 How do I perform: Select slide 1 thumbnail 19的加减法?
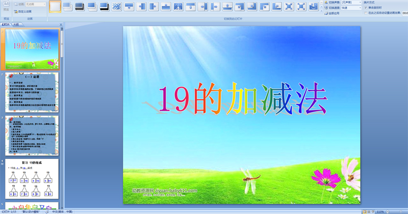(32, 49)
